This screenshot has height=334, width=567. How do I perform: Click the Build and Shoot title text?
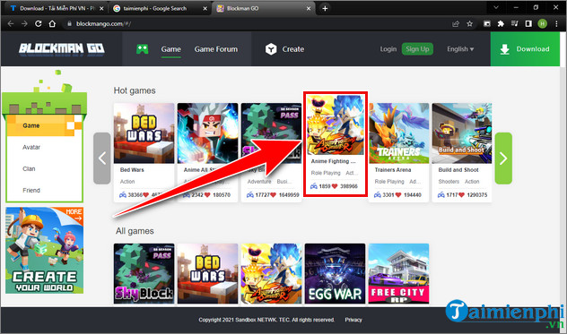click(x=458, y=170)
